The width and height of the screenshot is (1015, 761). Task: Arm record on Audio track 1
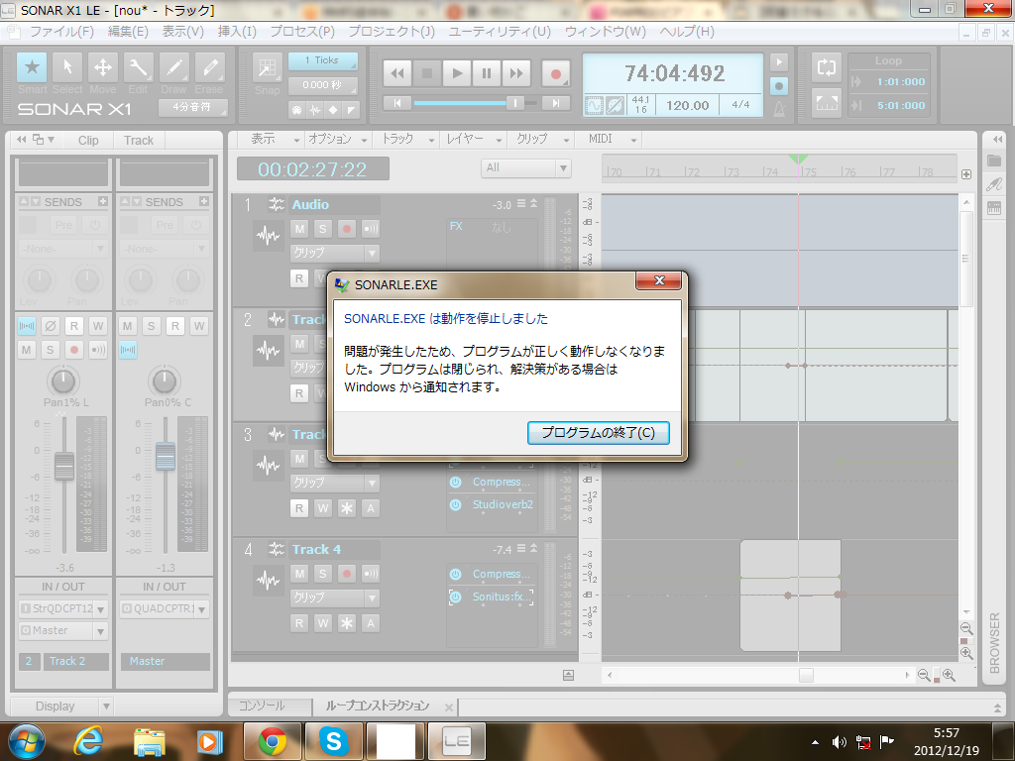coord(347,229)
